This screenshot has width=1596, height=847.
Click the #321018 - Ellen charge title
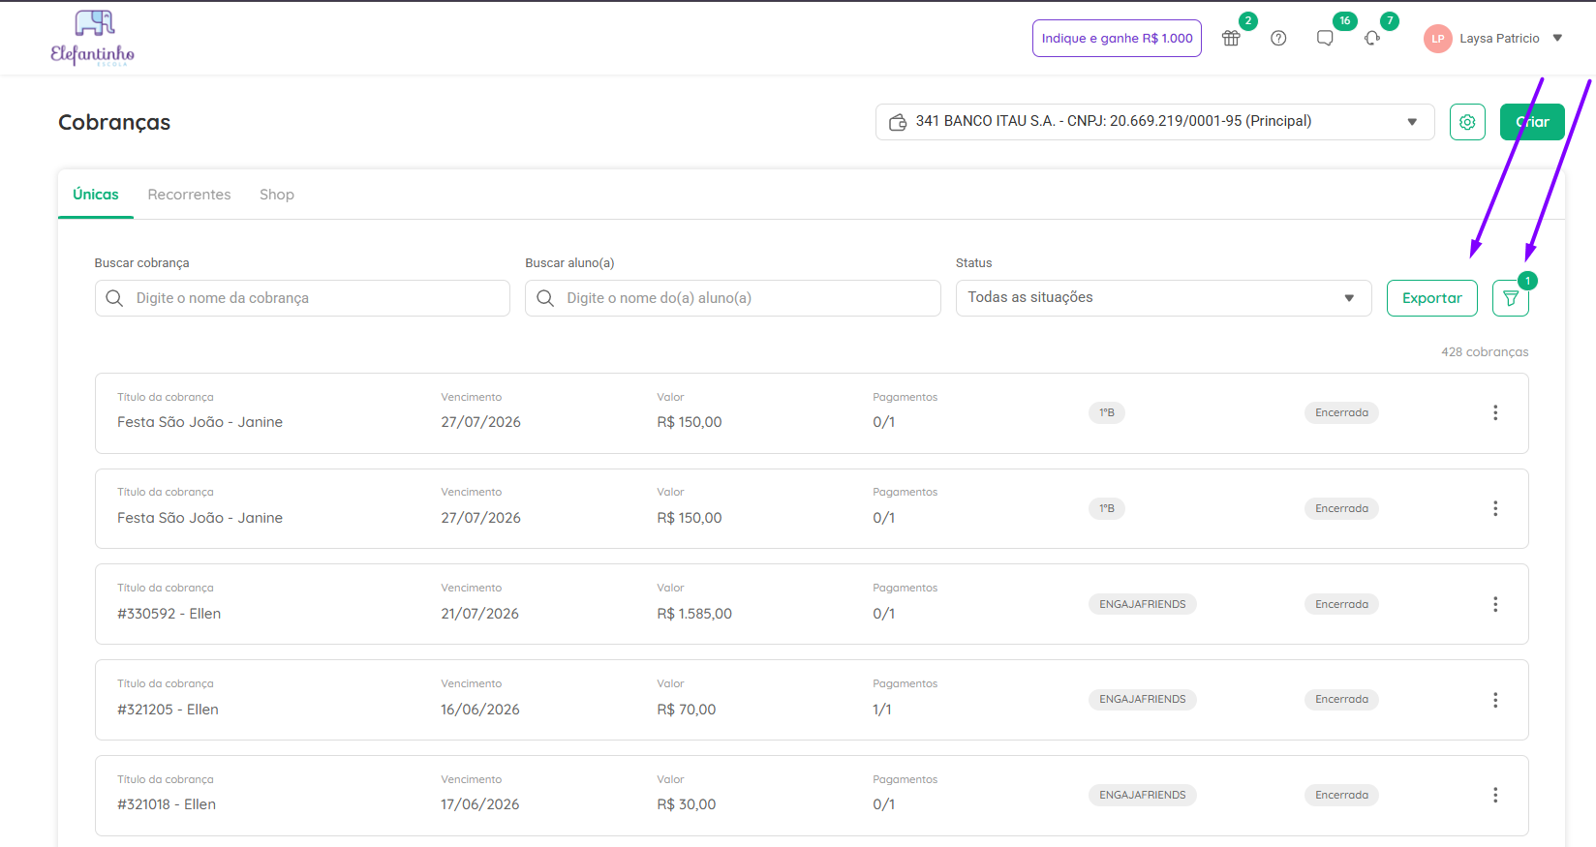(x=167, y=804)
